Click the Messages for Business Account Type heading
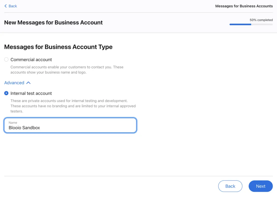The width and height of the screenshot is (277, 197). tap(58, 47)
